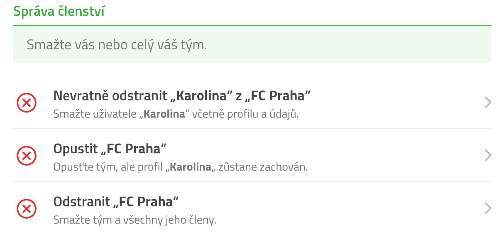Click description Smažte tým a všechny jeho členy
Screen dimensions: 504x241
coord(135,220)
